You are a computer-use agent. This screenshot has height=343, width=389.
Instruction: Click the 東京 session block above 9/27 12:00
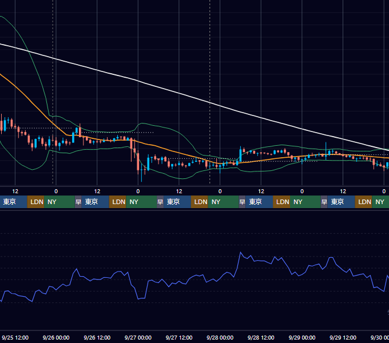(177, 202)
